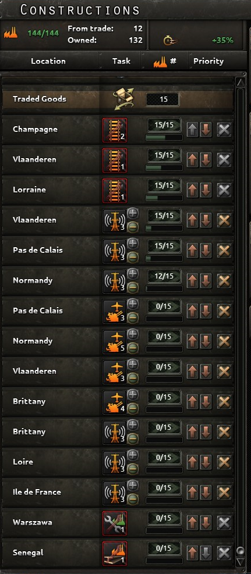Screen dimensions: 251x574
Task: Decrease Normandy anti-air level with minus
Action: pos(133,348)
